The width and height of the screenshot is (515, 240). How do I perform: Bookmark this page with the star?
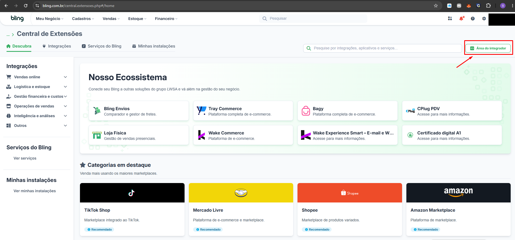click(x=436, y=6)
